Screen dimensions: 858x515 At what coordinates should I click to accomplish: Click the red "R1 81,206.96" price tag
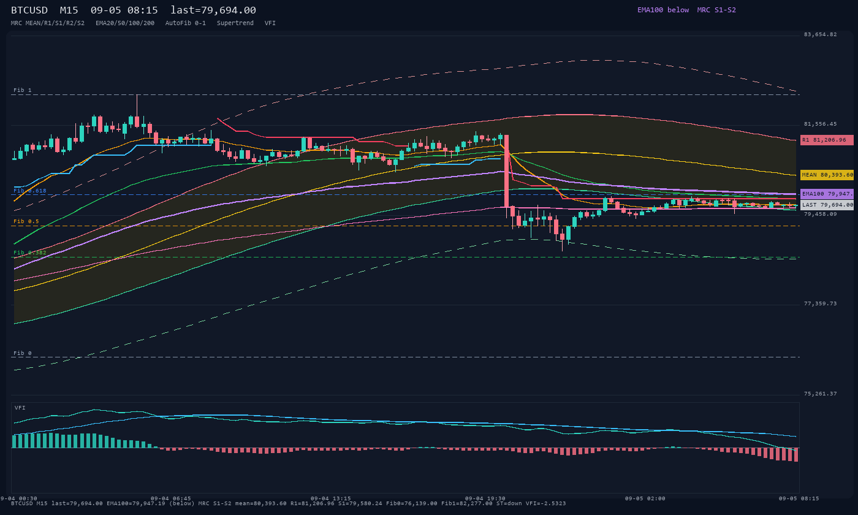[827, 140]
